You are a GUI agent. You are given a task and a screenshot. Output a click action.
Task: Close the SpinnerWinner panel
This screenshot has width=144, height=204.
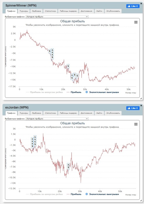click(x=141, y=3)
